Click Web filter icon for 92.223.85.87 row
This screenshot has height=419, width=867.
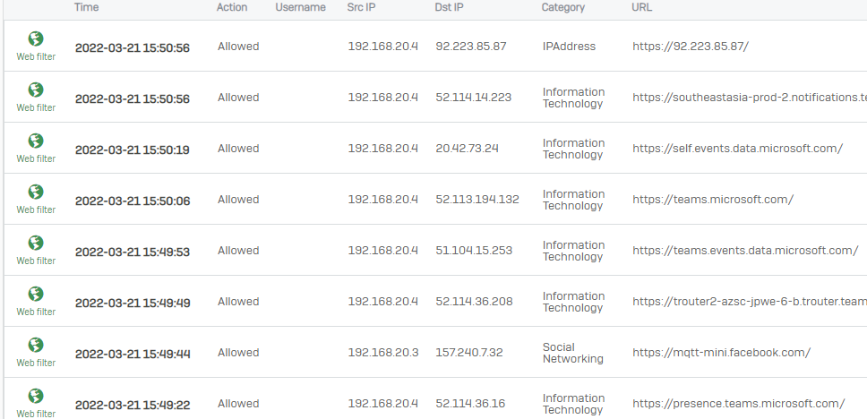(36, 38)
